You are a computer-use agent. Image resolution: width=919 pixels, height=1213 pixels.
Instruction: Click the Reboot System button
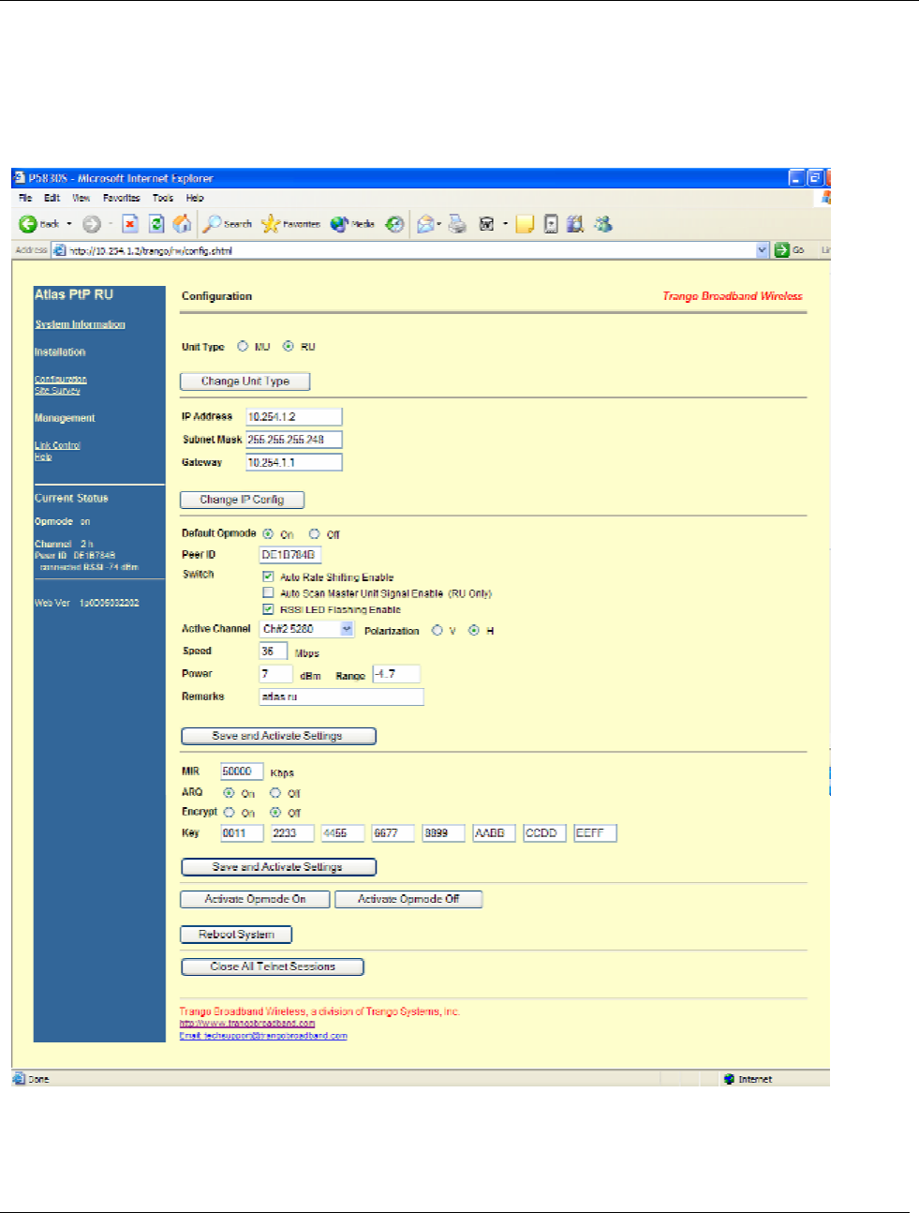pyautogui.click(x=236, y=935)
